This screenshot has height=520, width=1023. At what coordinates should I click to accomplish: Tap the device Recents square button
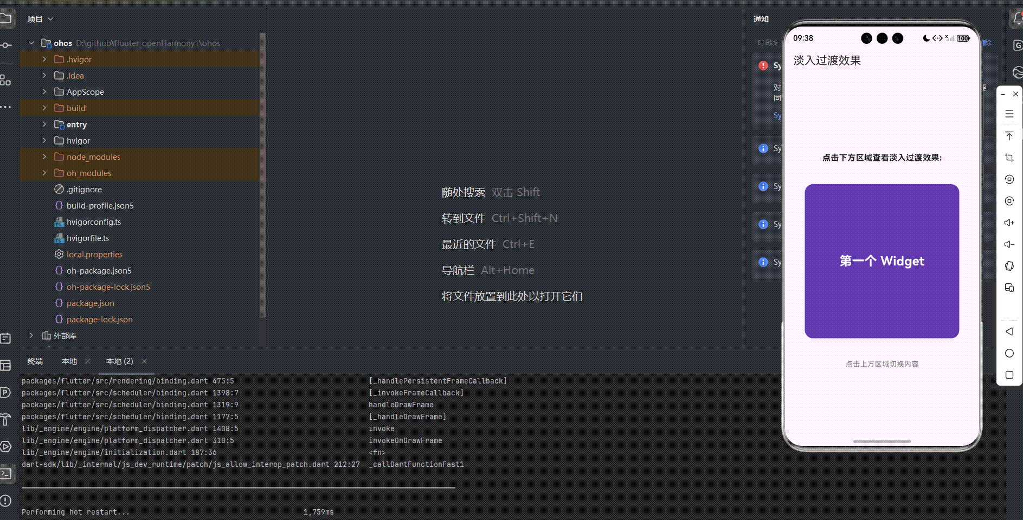(x=1009, y=375)
